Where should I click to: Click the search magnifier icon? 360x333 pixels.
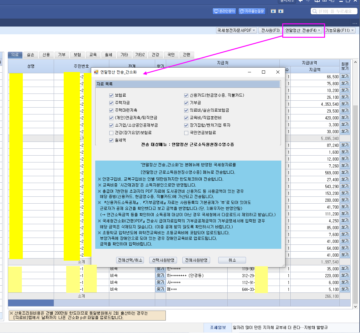point(314,11)
